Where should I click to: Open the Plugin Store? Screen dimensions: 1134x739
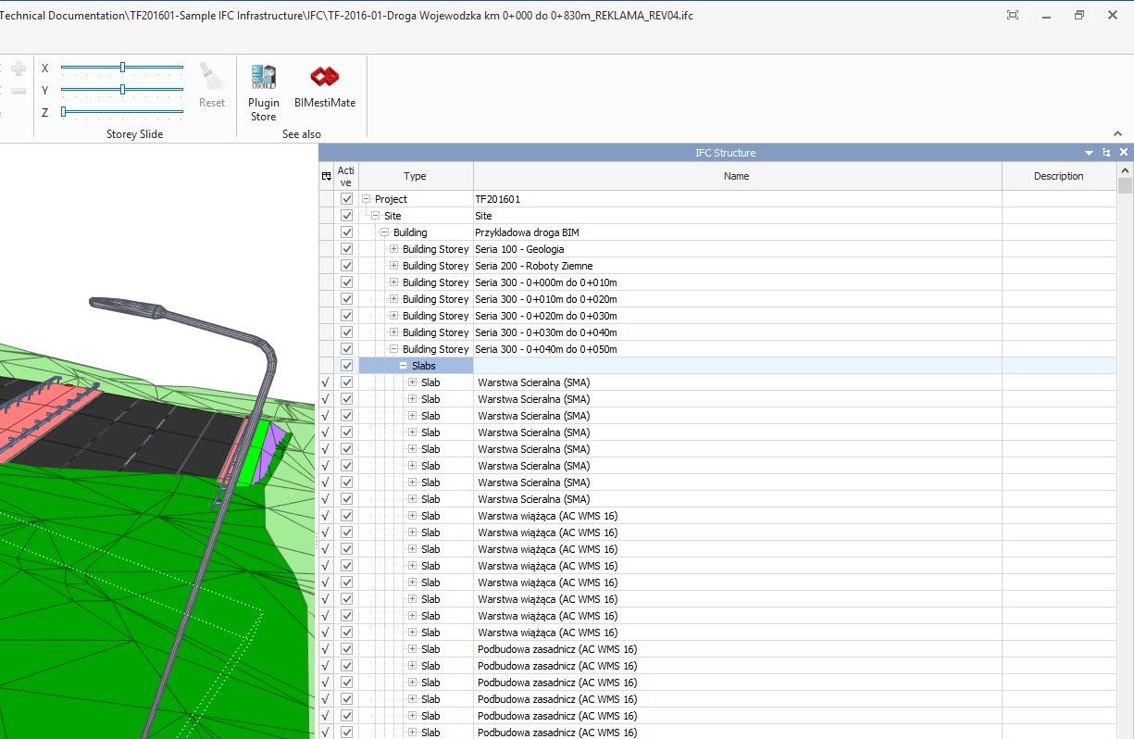coord(264,93)
